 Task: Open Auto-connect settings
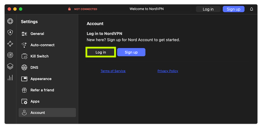coord(47,45)
